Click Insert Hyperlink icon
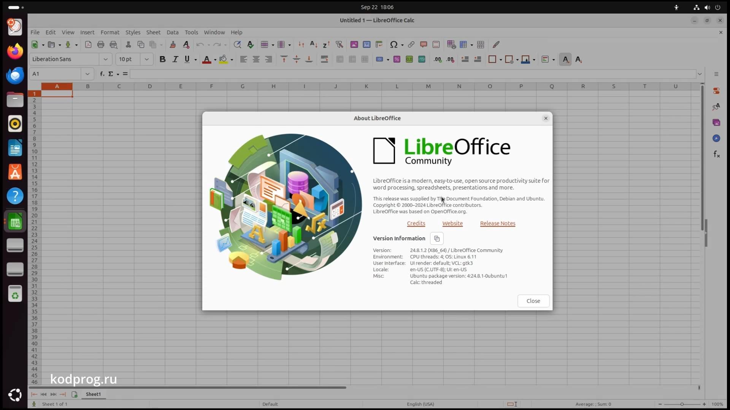Image resolution: width=730 pixels, height=410 pixels. click(411, 45)
